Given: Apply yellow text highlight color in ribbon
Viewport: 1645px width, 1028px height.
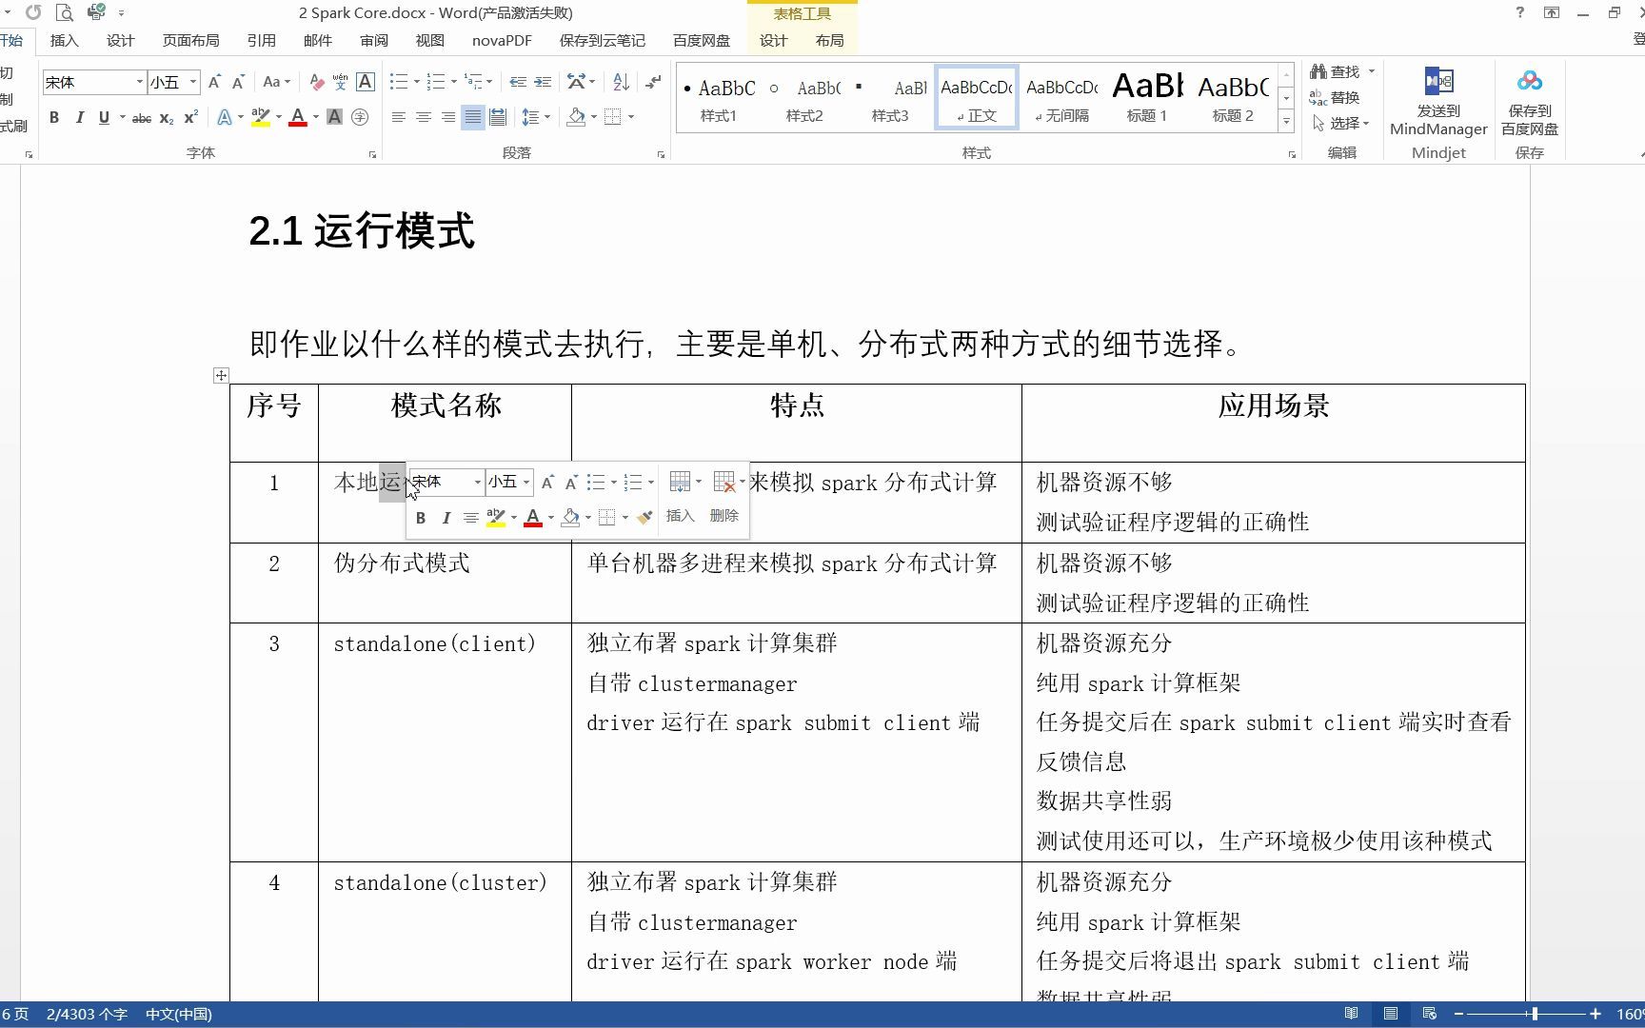Looking at the screenshot, I should (261, 117).
